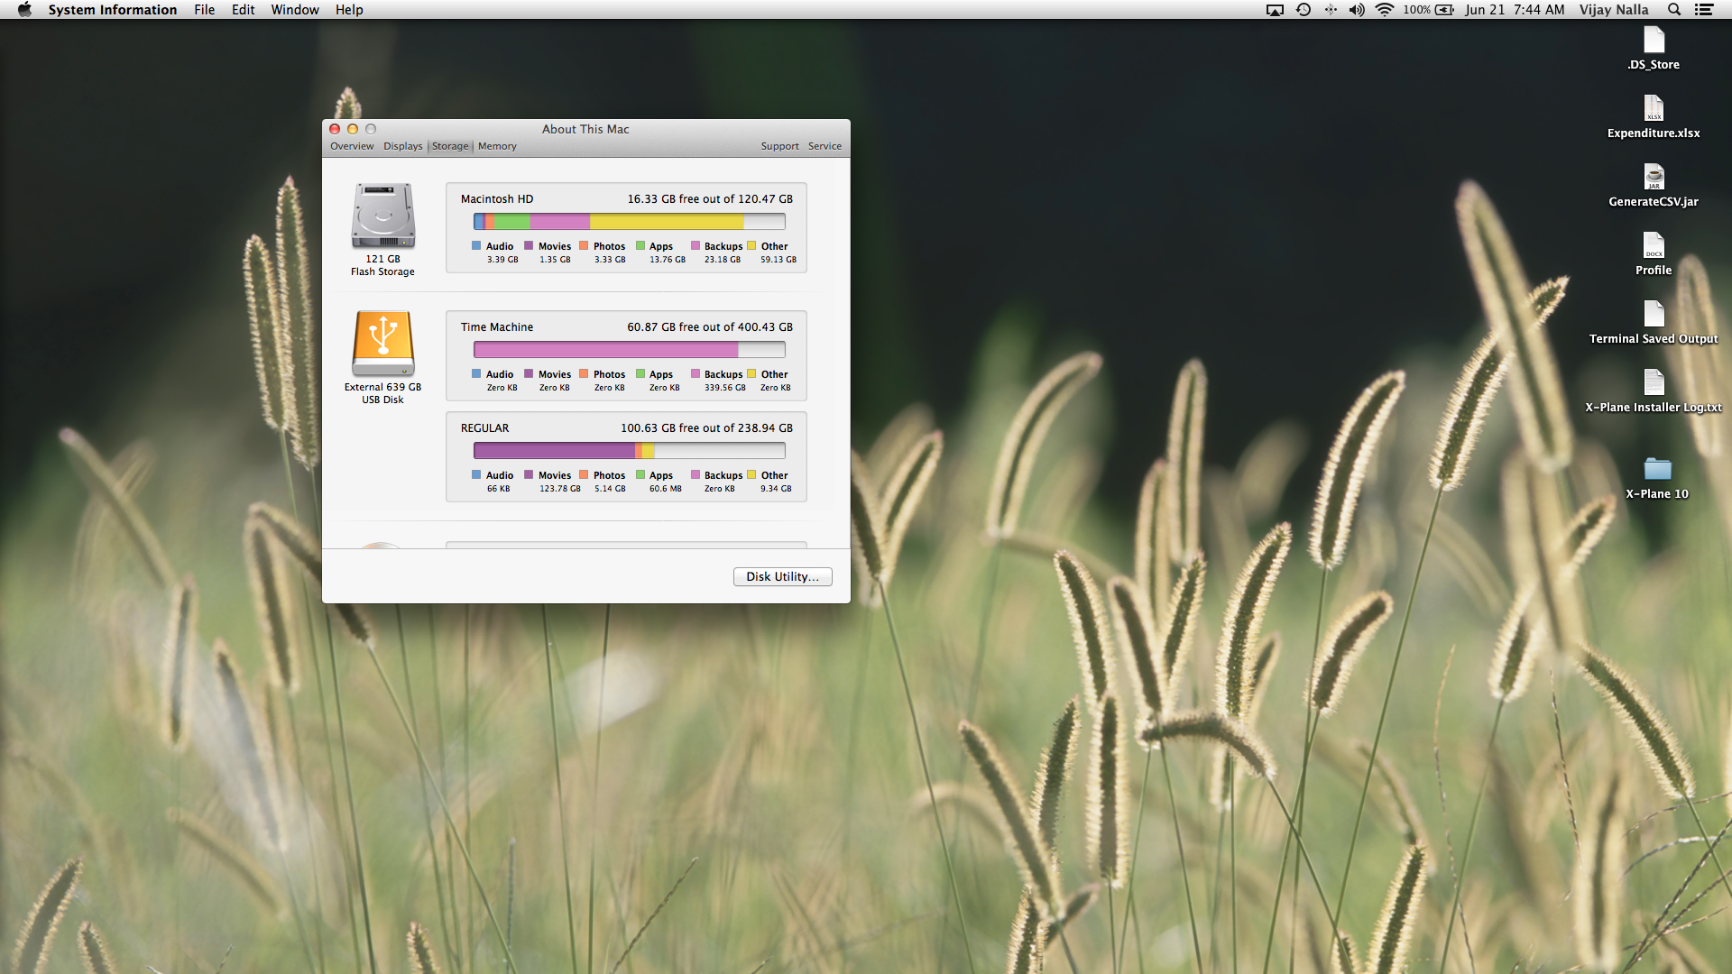Viewport: 1732px width, 974px height.
Task: Open the Apple menu
Action: [x=24, y=10]
